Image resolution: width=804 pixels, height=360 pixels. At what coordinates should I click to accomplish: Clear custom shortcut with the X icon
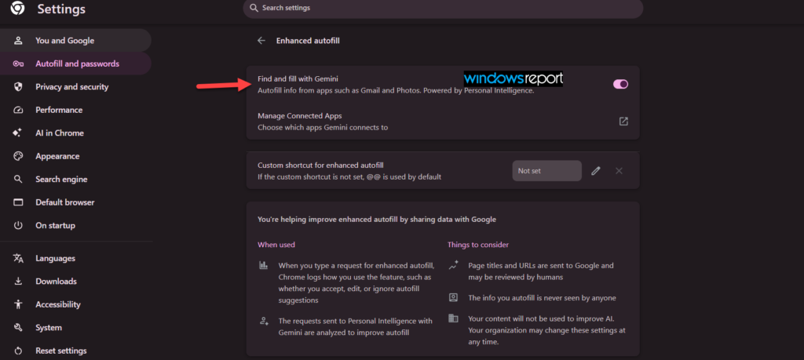(619, 171)
